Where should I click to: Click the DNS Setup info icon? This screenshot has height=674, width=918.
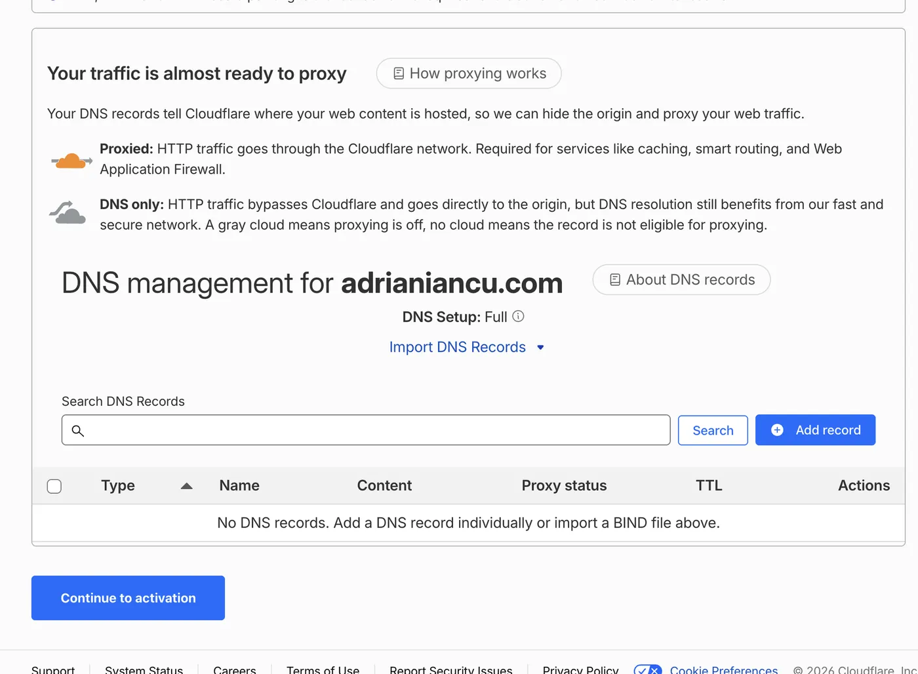tap(518, 316)
